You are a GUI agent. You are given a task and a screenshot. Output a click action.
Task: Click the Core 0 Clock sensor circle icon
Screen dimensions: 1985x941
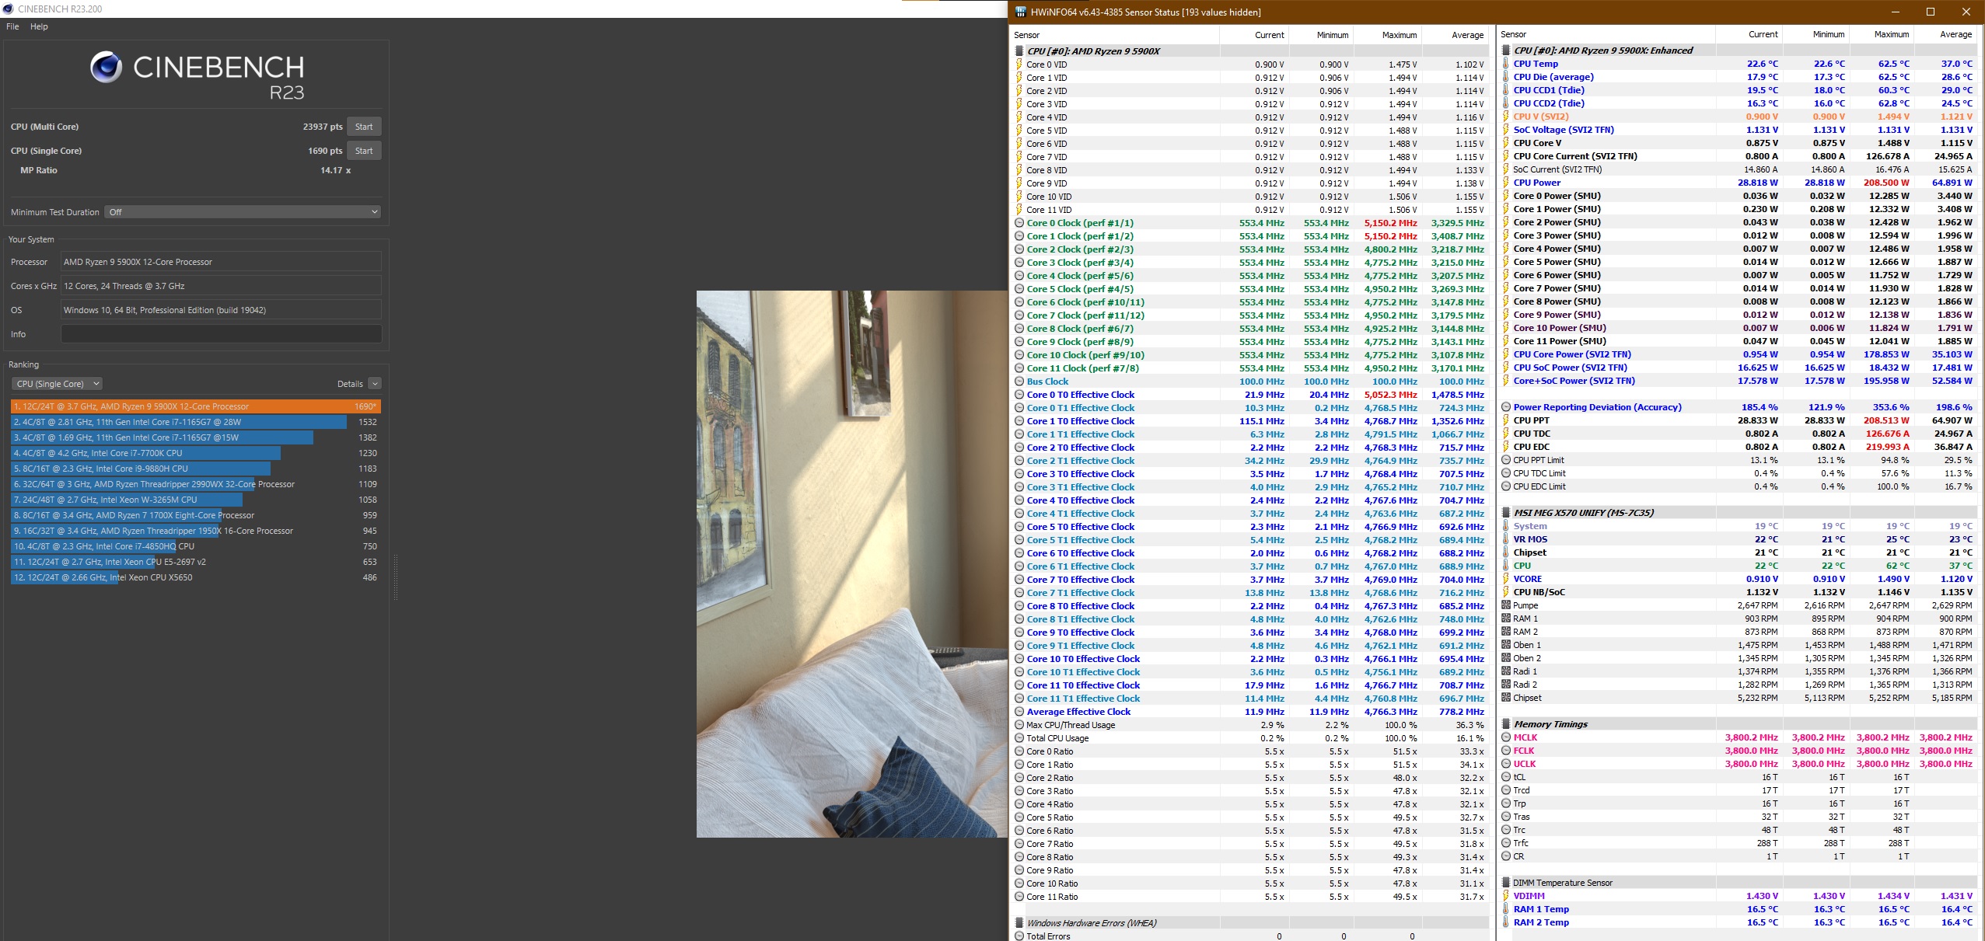coord(1019,223)
